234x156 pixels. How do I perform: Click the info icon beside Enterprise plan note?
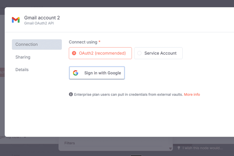[71, 94]
